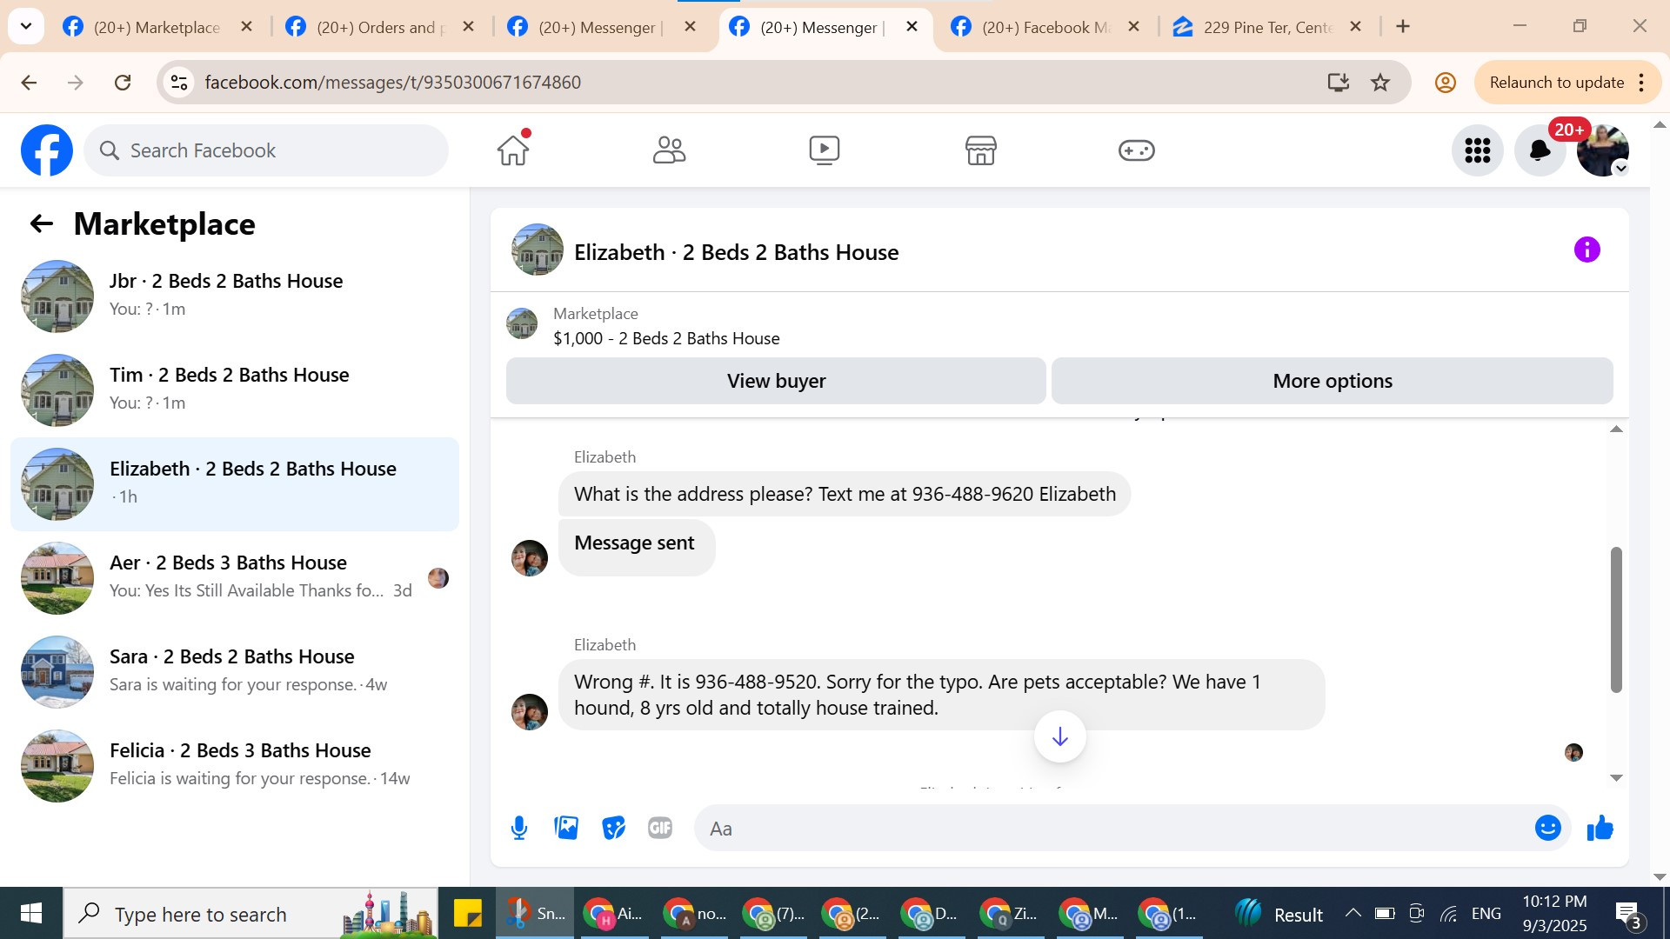Screen dimensions: 1670x939
Task: Expand the tab search dropdown
Action: (26, 27)
